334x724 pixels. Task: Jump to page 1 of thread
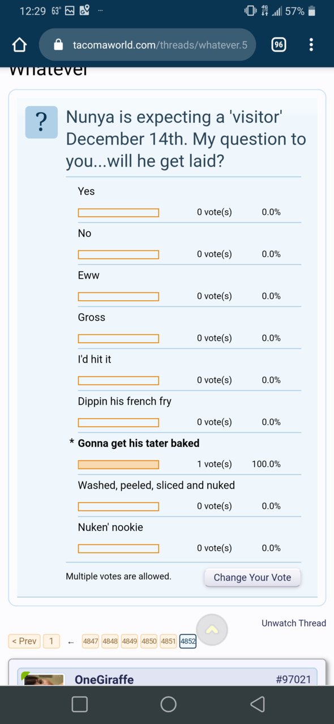pos(51,641)
